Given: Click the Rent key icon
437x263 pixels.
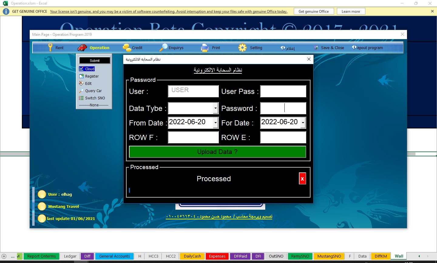Looking at the screenshot, I should click(50, 48).
